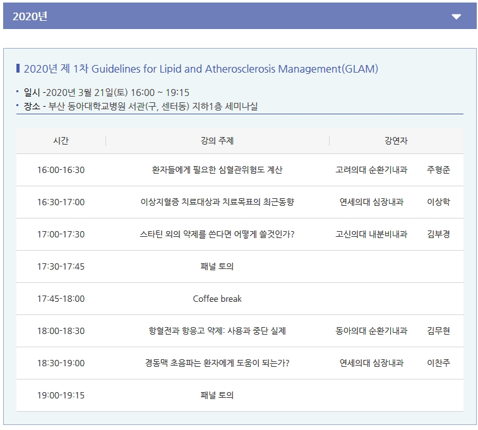Select the 17:00-17:30 time cell

(61, 234)
